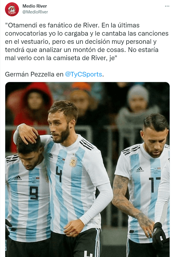
Task: Click the number 17 on the right player's jersey
Action: 154,185
